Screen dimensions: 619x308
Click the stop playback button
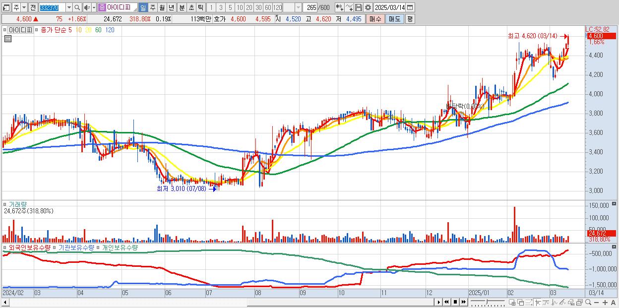click(x=455, y=302)
